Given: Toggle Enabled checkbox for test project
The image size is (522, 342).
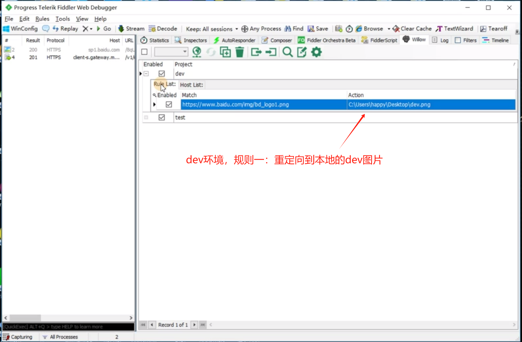Looking at the screenshot, I should click(x=162, y=117).
